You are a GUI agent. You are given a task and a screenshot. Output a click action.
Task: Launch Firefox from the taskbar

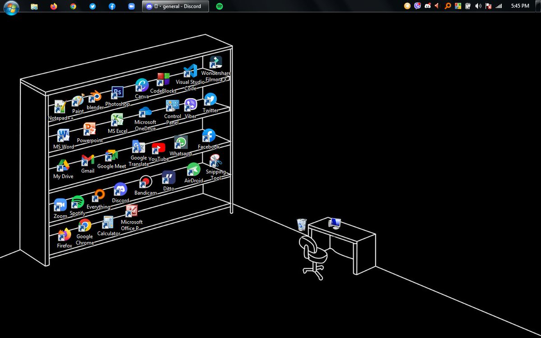point(54,6)
